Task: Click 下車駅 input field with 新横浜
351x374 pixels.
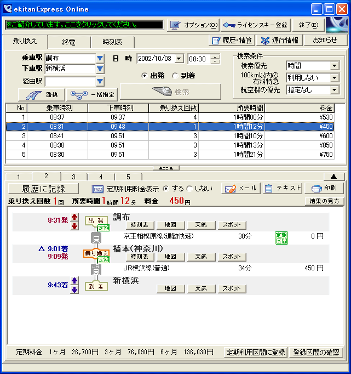Action: 70,69
